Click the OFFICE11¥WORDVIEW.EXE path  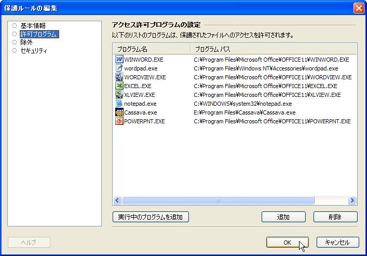tap(273, 77)
